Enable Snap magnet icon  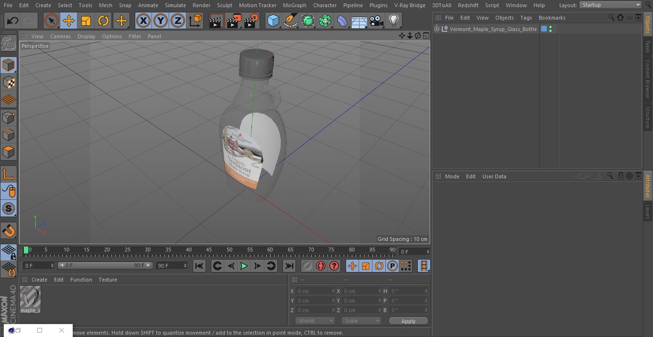pos(9,231)
